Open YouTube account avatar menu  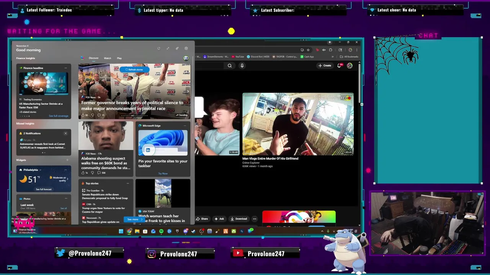[350, 66]
